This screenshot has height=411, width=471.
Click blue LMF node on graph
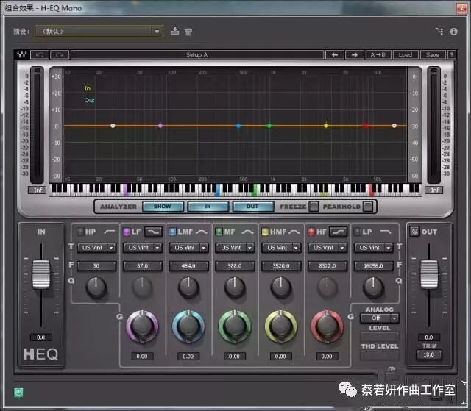point(238,126)
